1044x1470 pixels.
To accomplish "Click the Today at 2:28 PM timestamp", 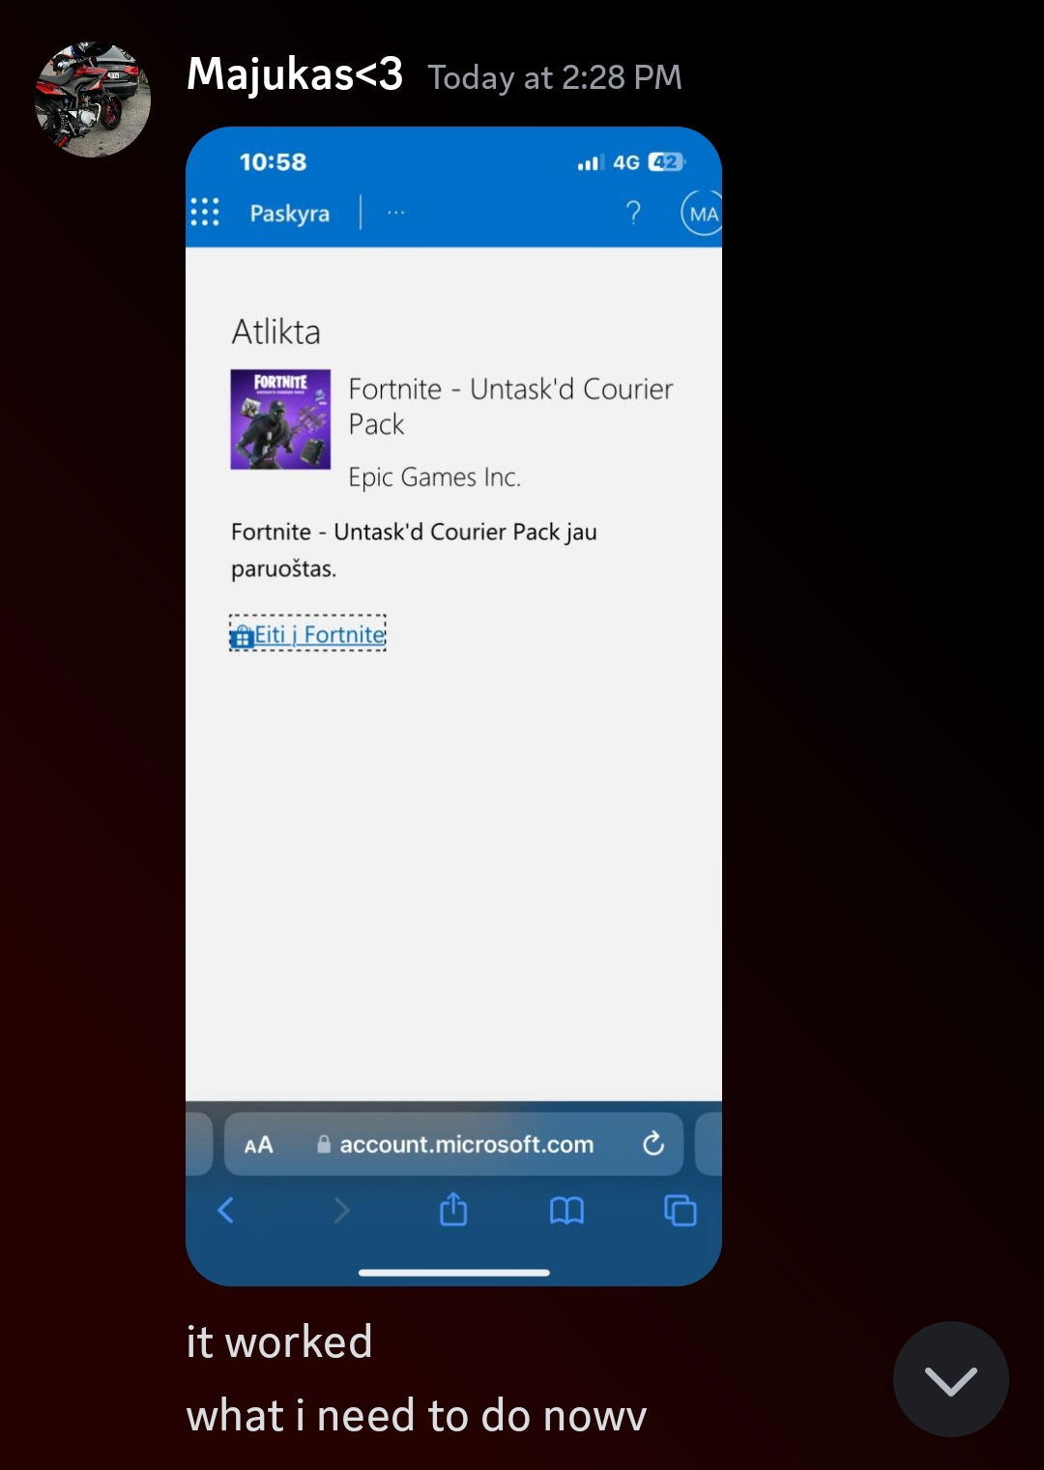I will click(555, 77).
